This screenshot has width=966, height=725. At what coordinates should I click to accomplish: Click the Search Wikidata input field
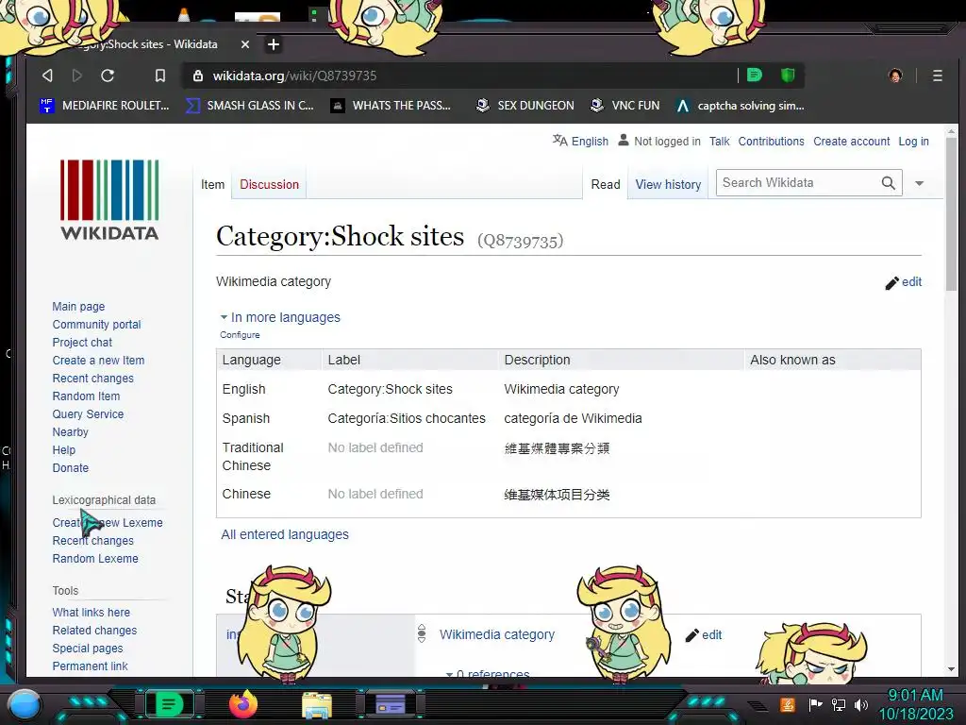[x=798, y=182]
